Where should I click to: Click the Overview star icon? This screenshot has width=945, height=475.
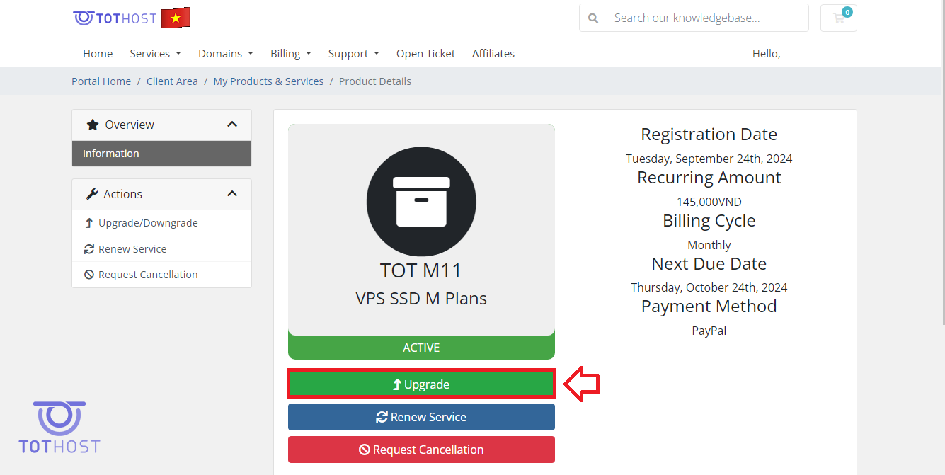coord(93,125)
